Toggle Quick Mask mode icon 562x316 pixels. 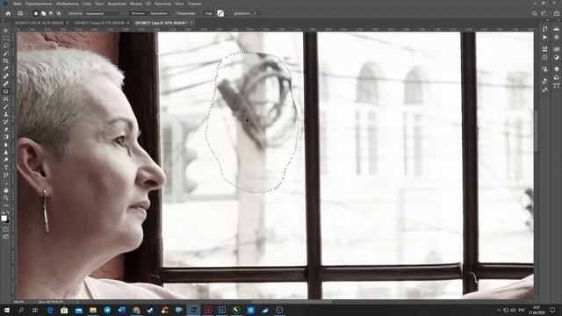click(6, 229)
